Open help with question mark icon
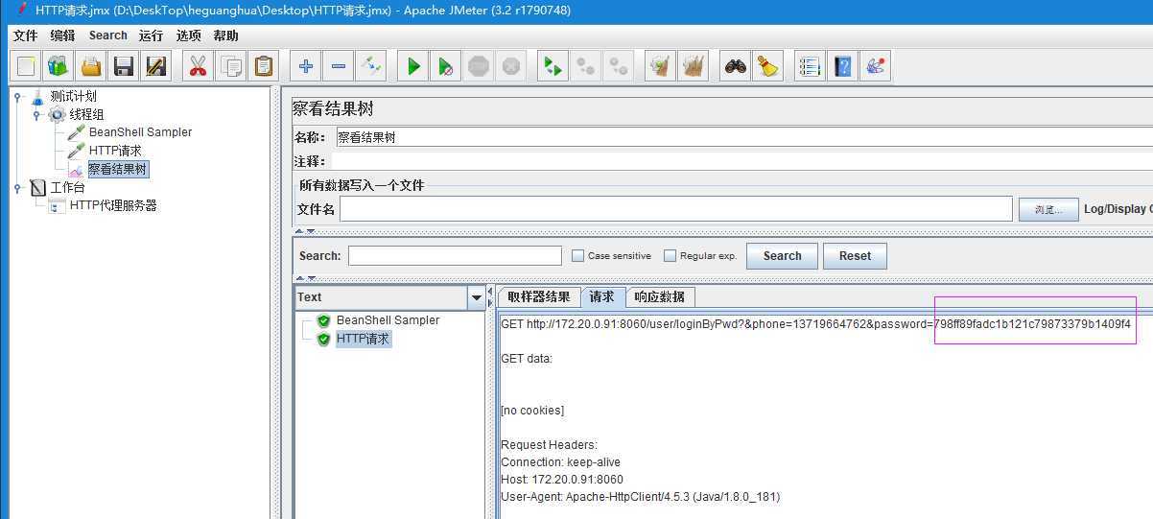Screen dimensions: 1153x519 coord(842,66)
